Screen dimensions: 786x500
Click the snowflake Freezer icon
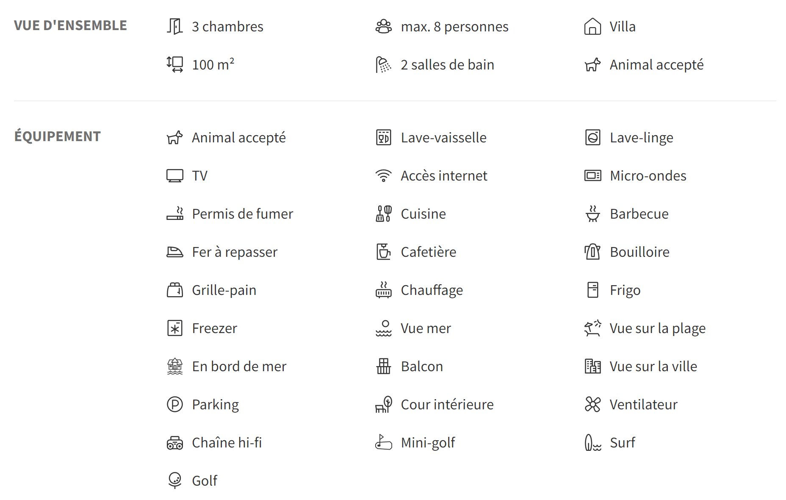(x=174, y=328)
